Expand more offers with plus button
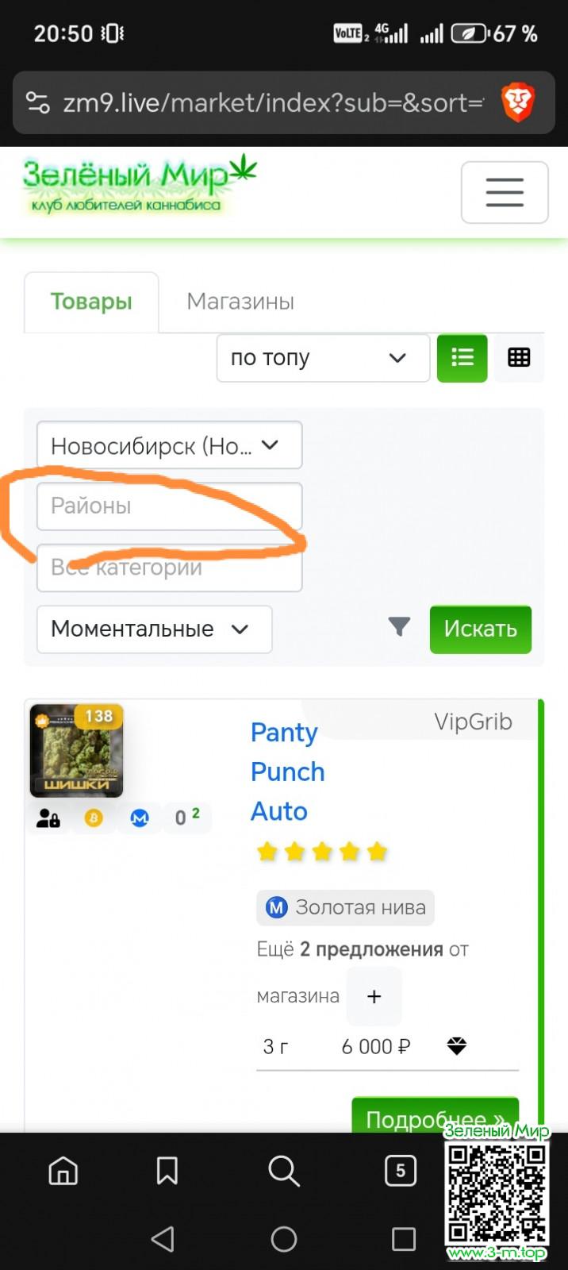 [x=374, y=996]
